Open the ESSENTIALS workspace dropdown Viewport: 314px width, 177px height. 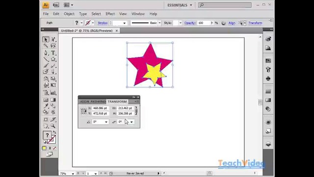pyautogui.click(x=180, y=5)
